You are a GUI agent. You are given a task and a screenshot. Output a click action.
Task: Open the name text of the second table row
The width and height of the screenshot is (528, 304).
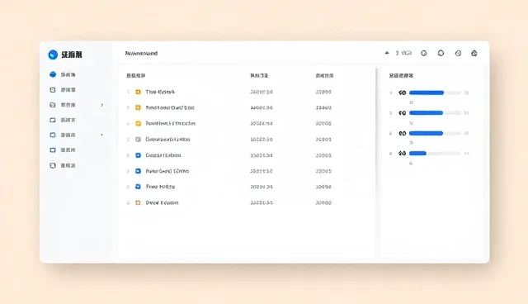pyautogui.click(x=170, y=108)
